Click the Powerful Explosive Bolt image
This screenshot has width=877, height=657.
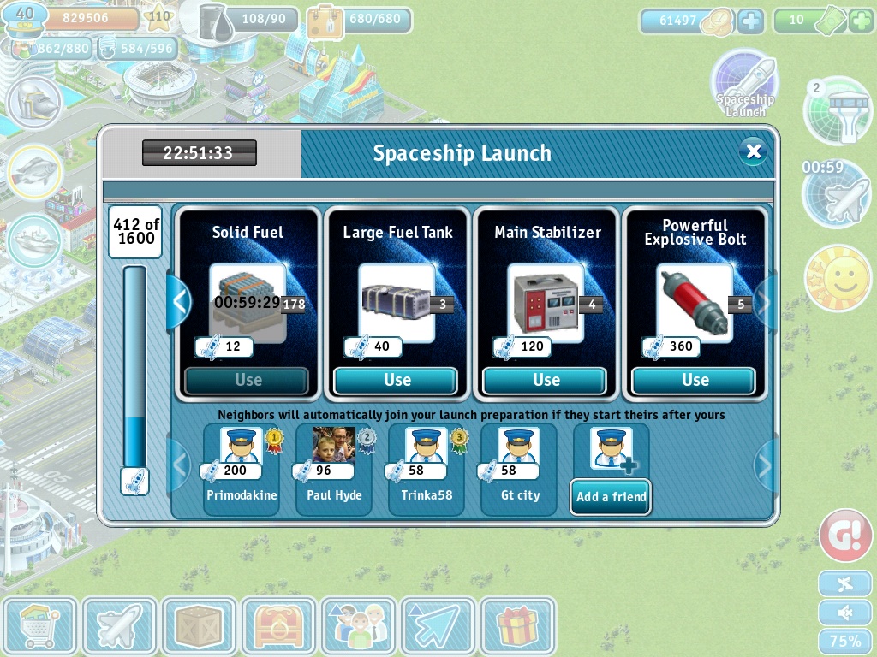[x=694, y=304]
